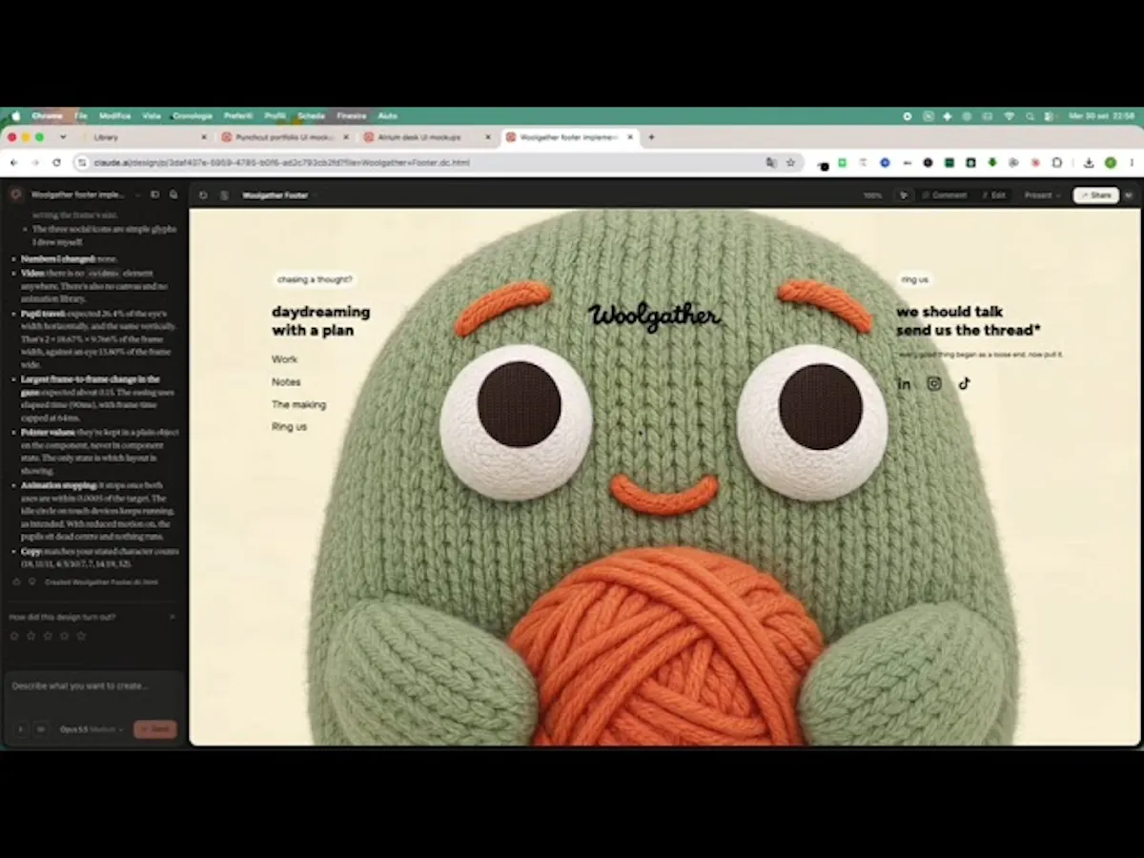Open the LinkedIn social icon in footer
This screenshot has height=858, width=1144.
point(904,383)
